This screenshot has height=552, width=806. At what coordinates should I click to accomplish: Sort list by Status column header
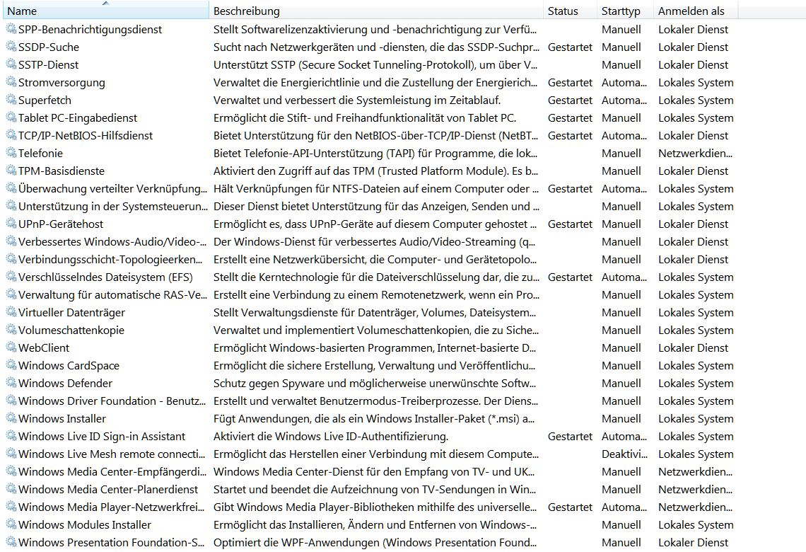(x=570, y=11)
